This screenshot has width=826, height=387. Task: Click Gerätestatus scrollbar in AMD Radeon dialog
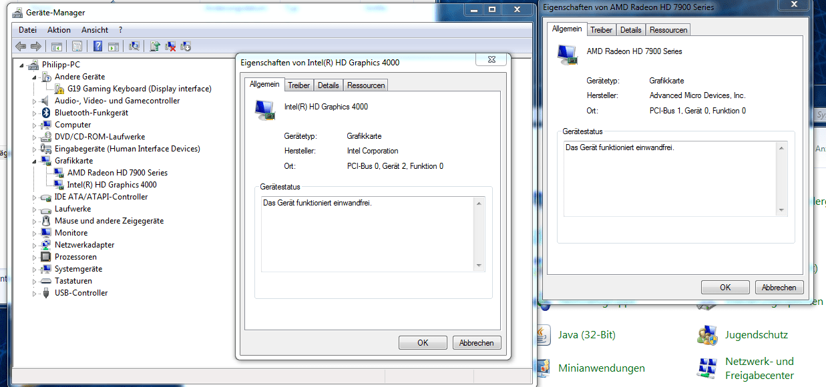tap(781, 179)
